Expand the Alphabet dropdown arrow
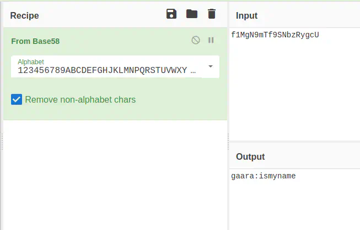The image size is (360, 230). [211, 67]
